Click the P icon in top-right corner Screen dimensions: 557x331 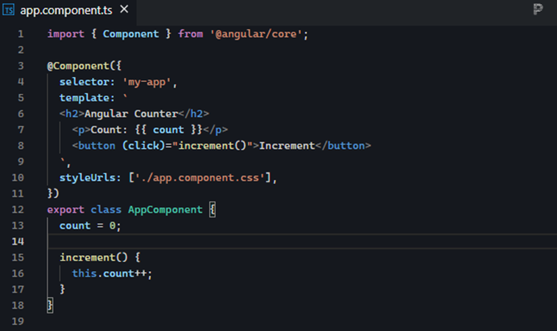pos(538,10)
